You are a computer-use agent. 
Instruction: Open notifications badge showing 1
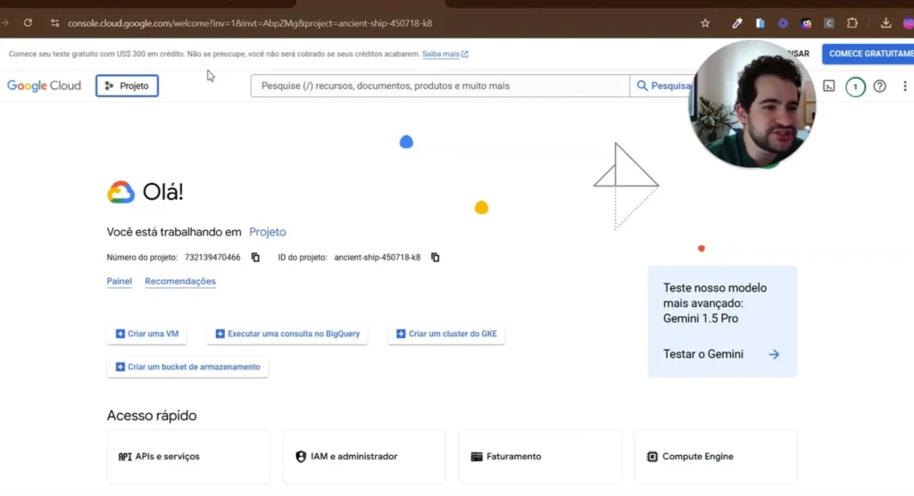855,87
